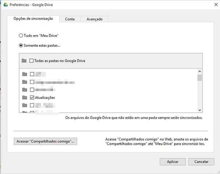220x174 pixels.
Task: Open the Opções de sincronização tab
Action: pyautogui.click(x=33, y=19)
